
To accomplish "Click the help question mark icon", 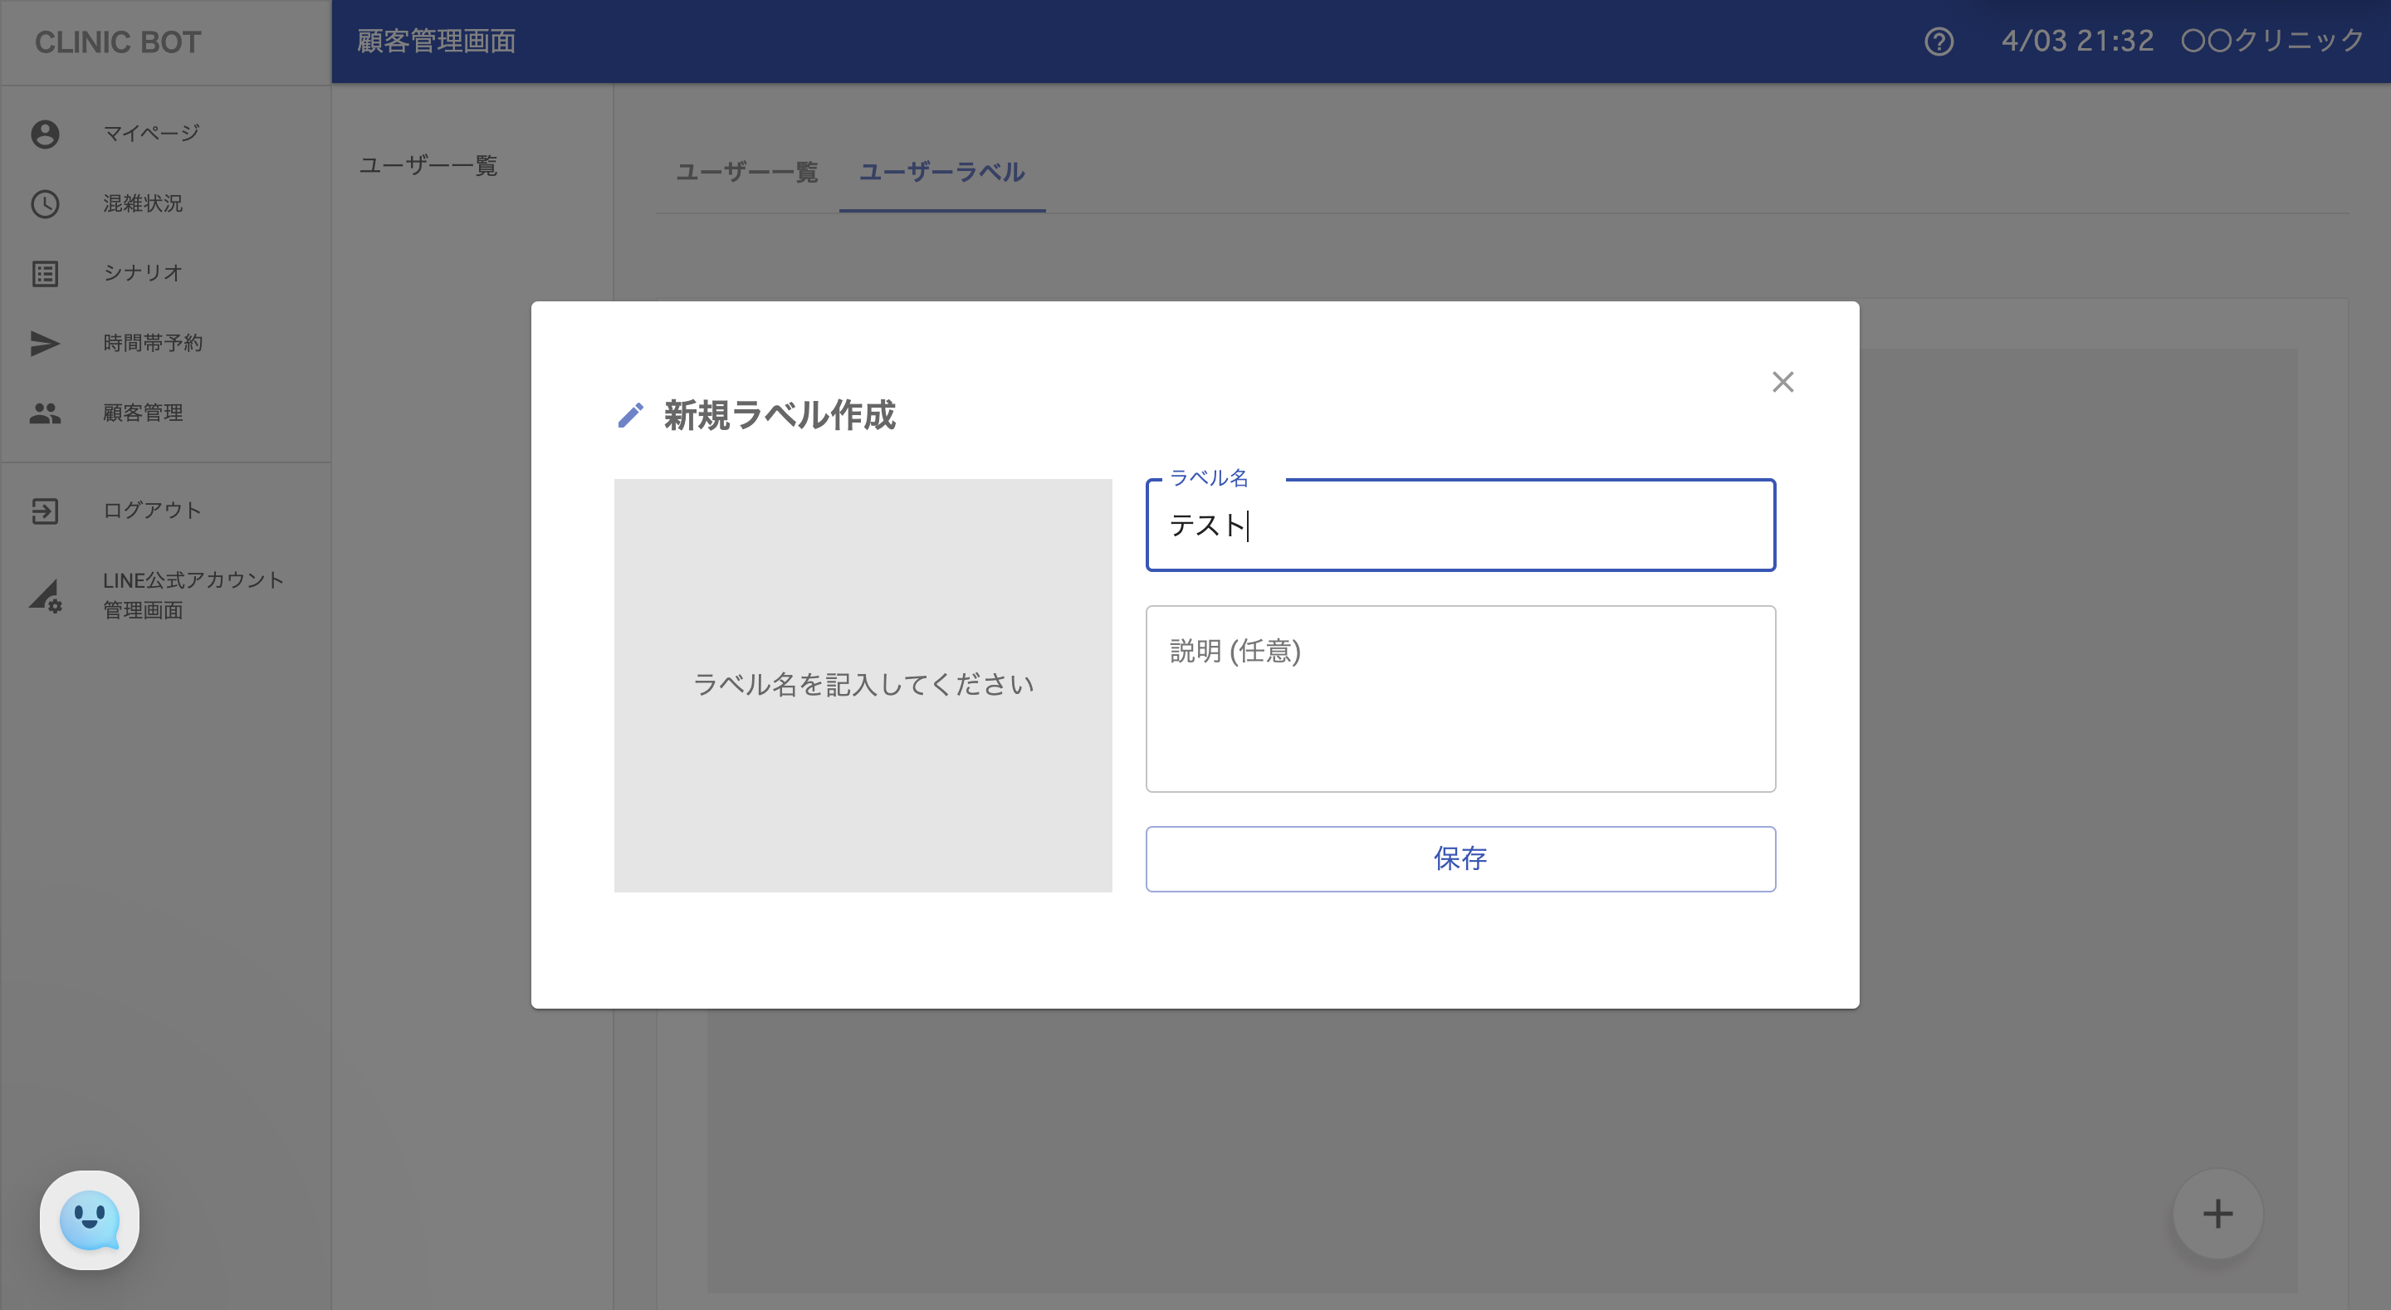I will [1938, 42].
